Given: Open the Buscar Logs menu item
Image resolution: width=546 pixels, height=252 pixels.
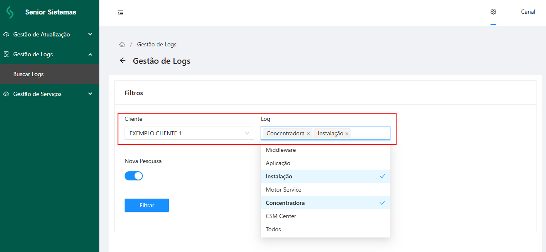Looking at the screenshot, I should (x=29, y=74).
